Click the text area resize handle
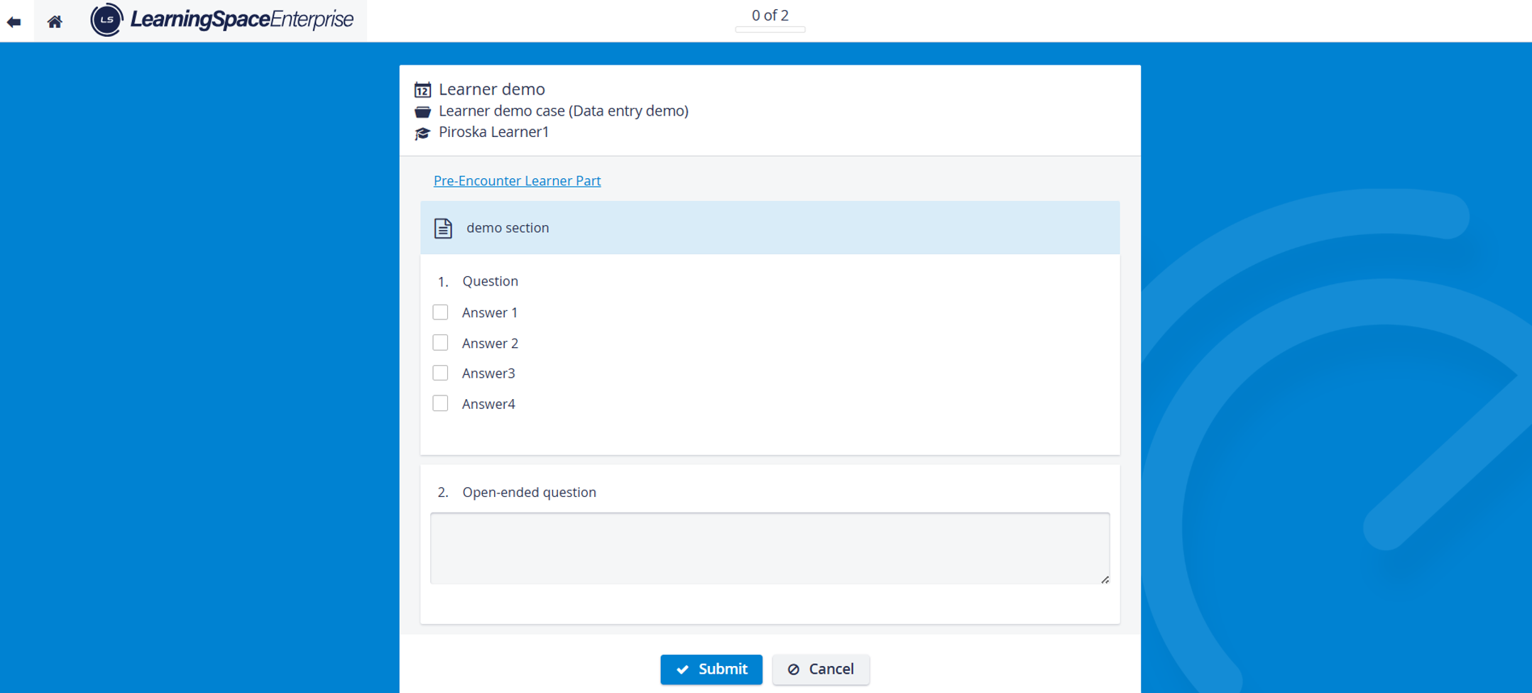Image resolution: width=1532 pixels, height=693 pixels. pos(1105,579)
